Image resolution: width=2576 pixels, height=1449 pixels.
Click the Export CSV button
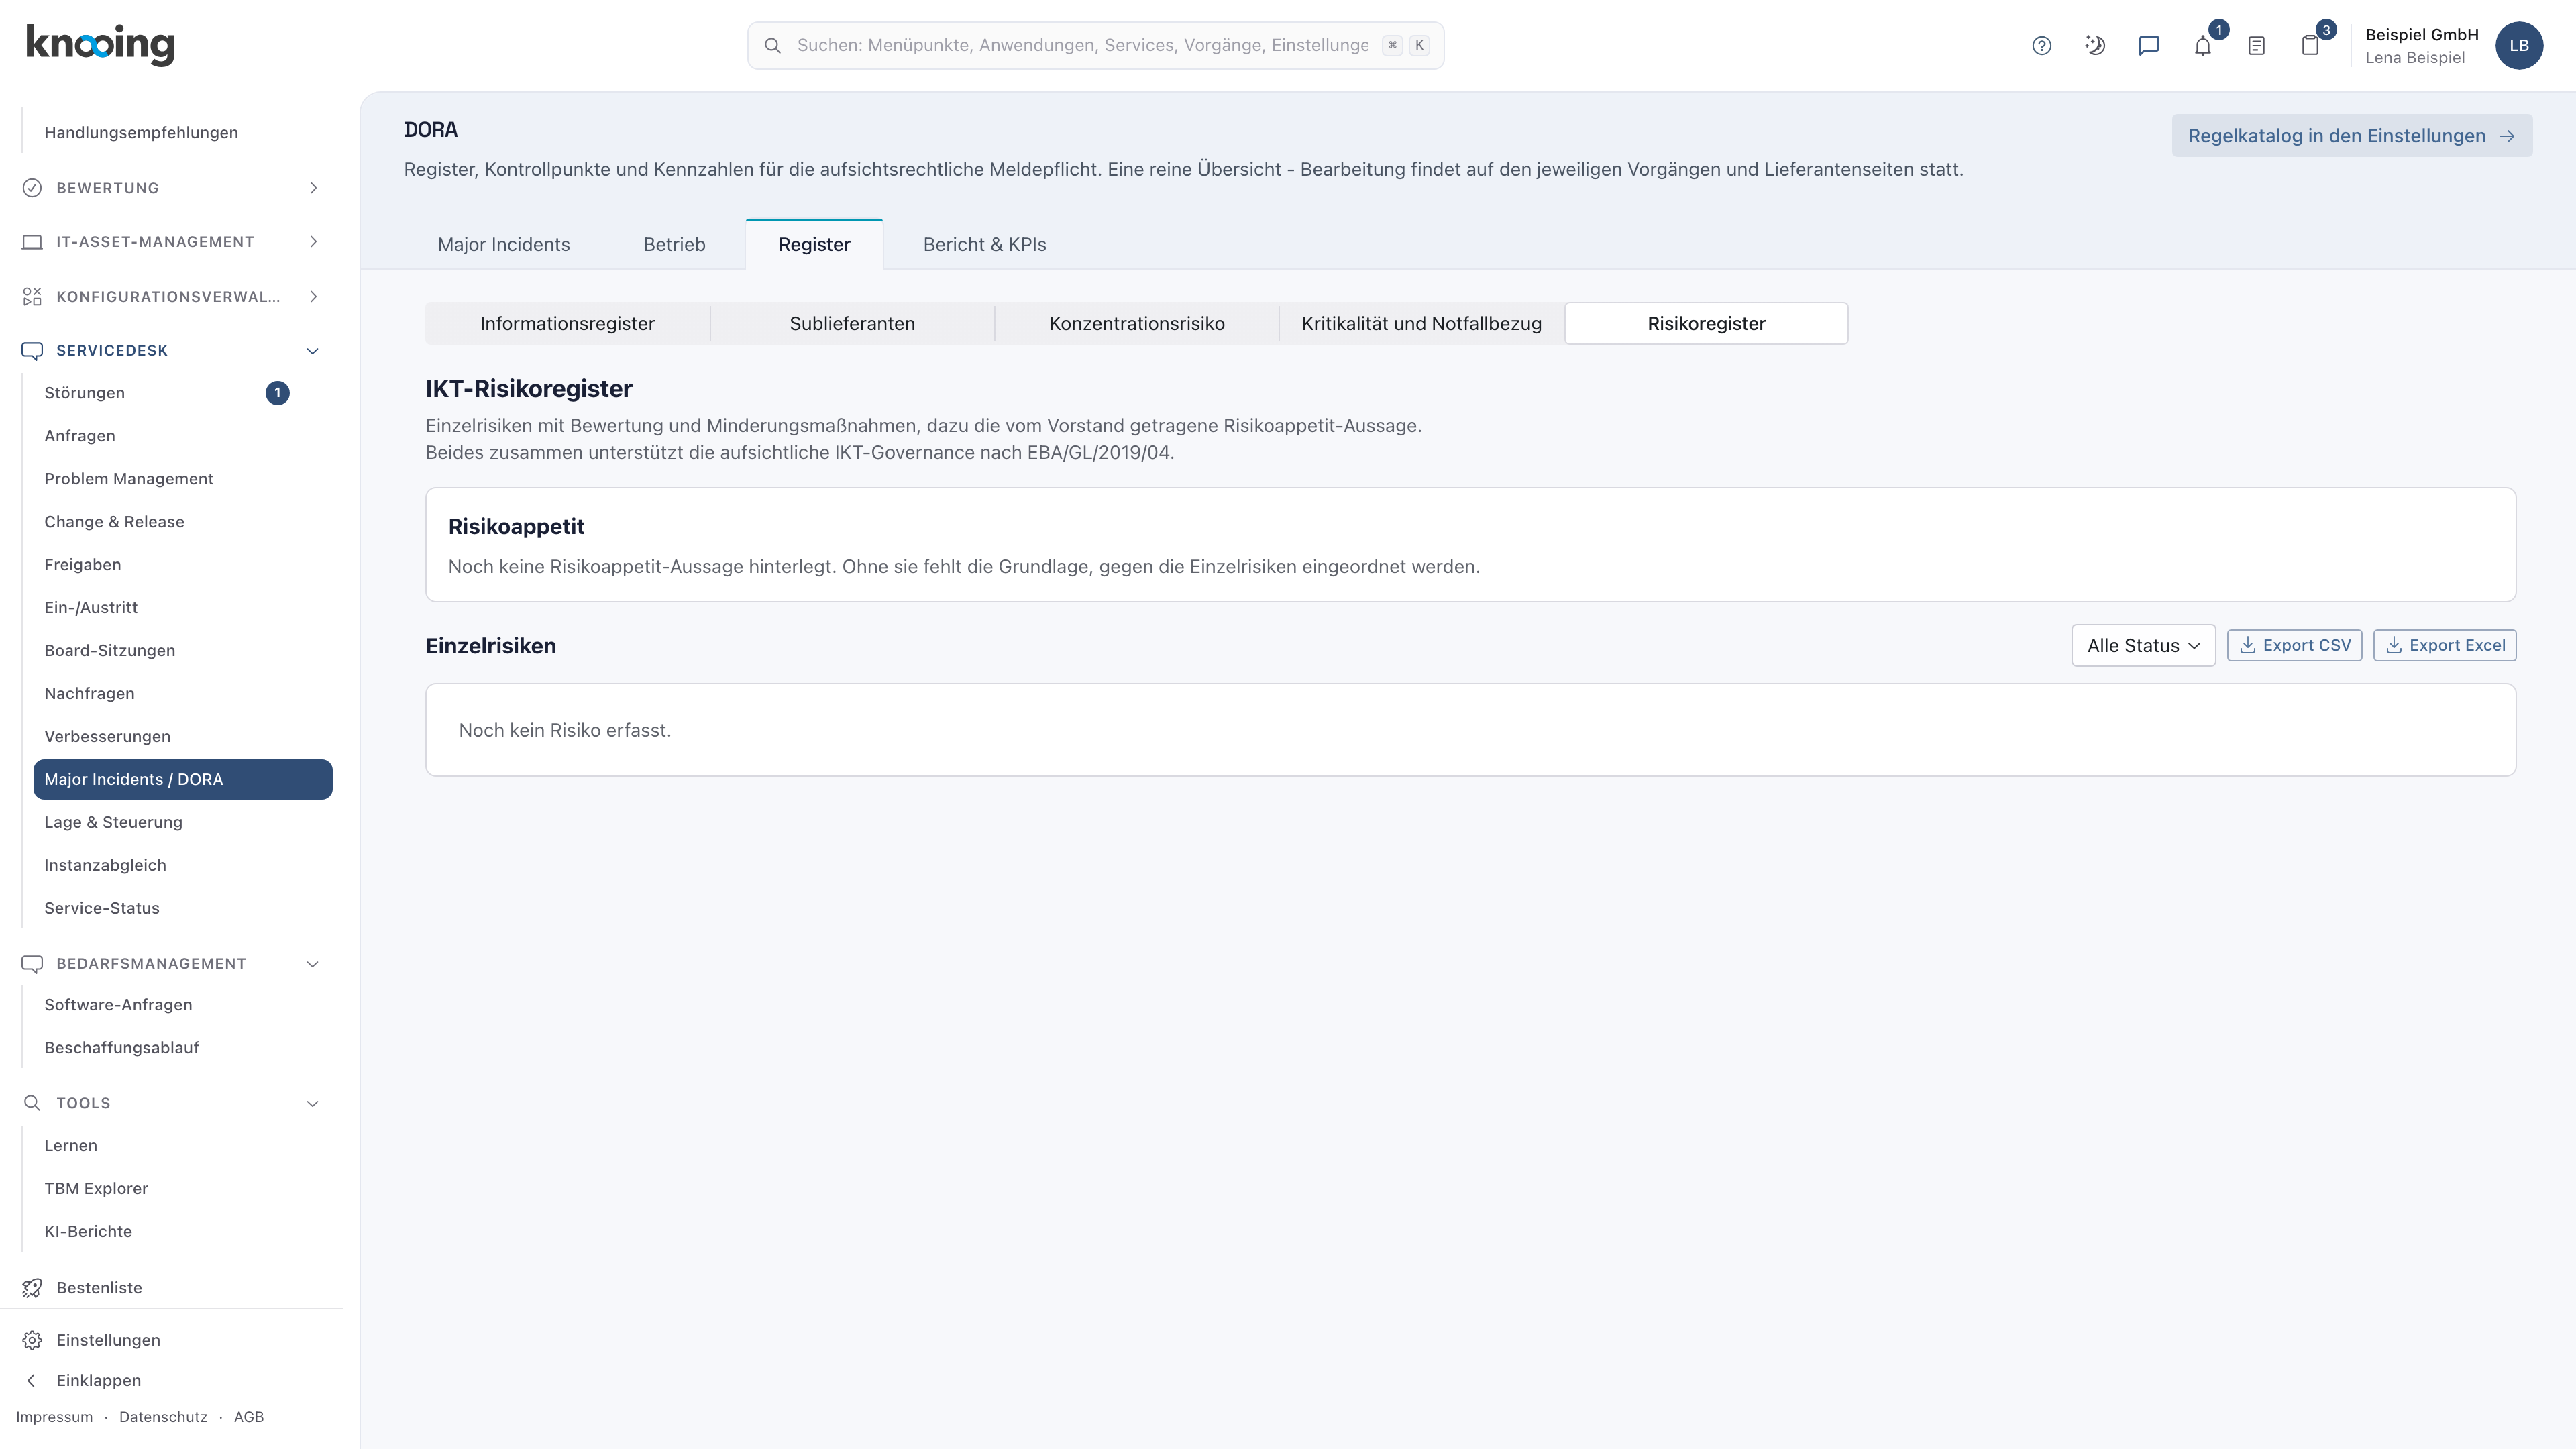point(2294,645)
